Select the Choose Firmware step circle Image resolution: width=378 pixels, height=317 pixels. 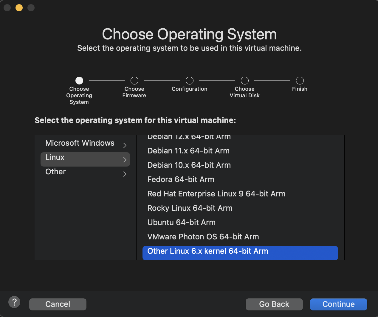point(134,81)
